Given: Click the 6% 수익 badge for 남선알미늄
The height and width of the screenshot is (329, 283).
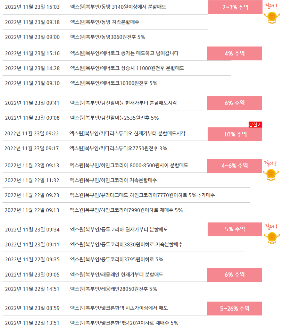Looking at the screenshot, I should tap(234, 103).
